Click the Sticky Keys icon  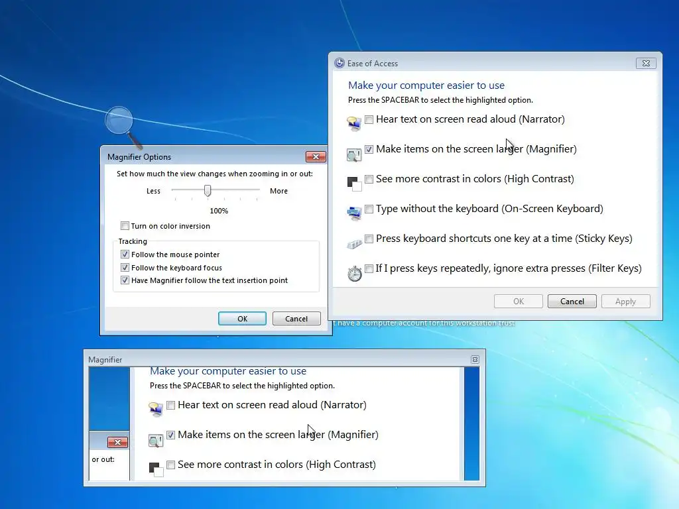pos(354,245)
